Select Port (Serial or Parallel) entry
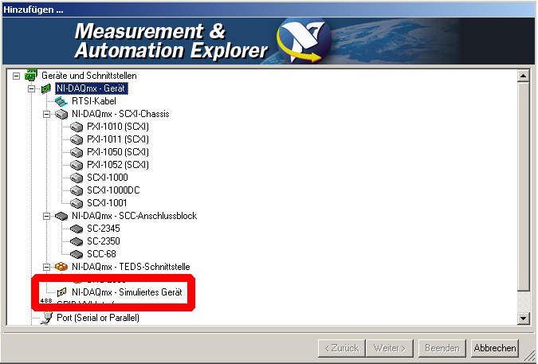 tap(98, 318)
